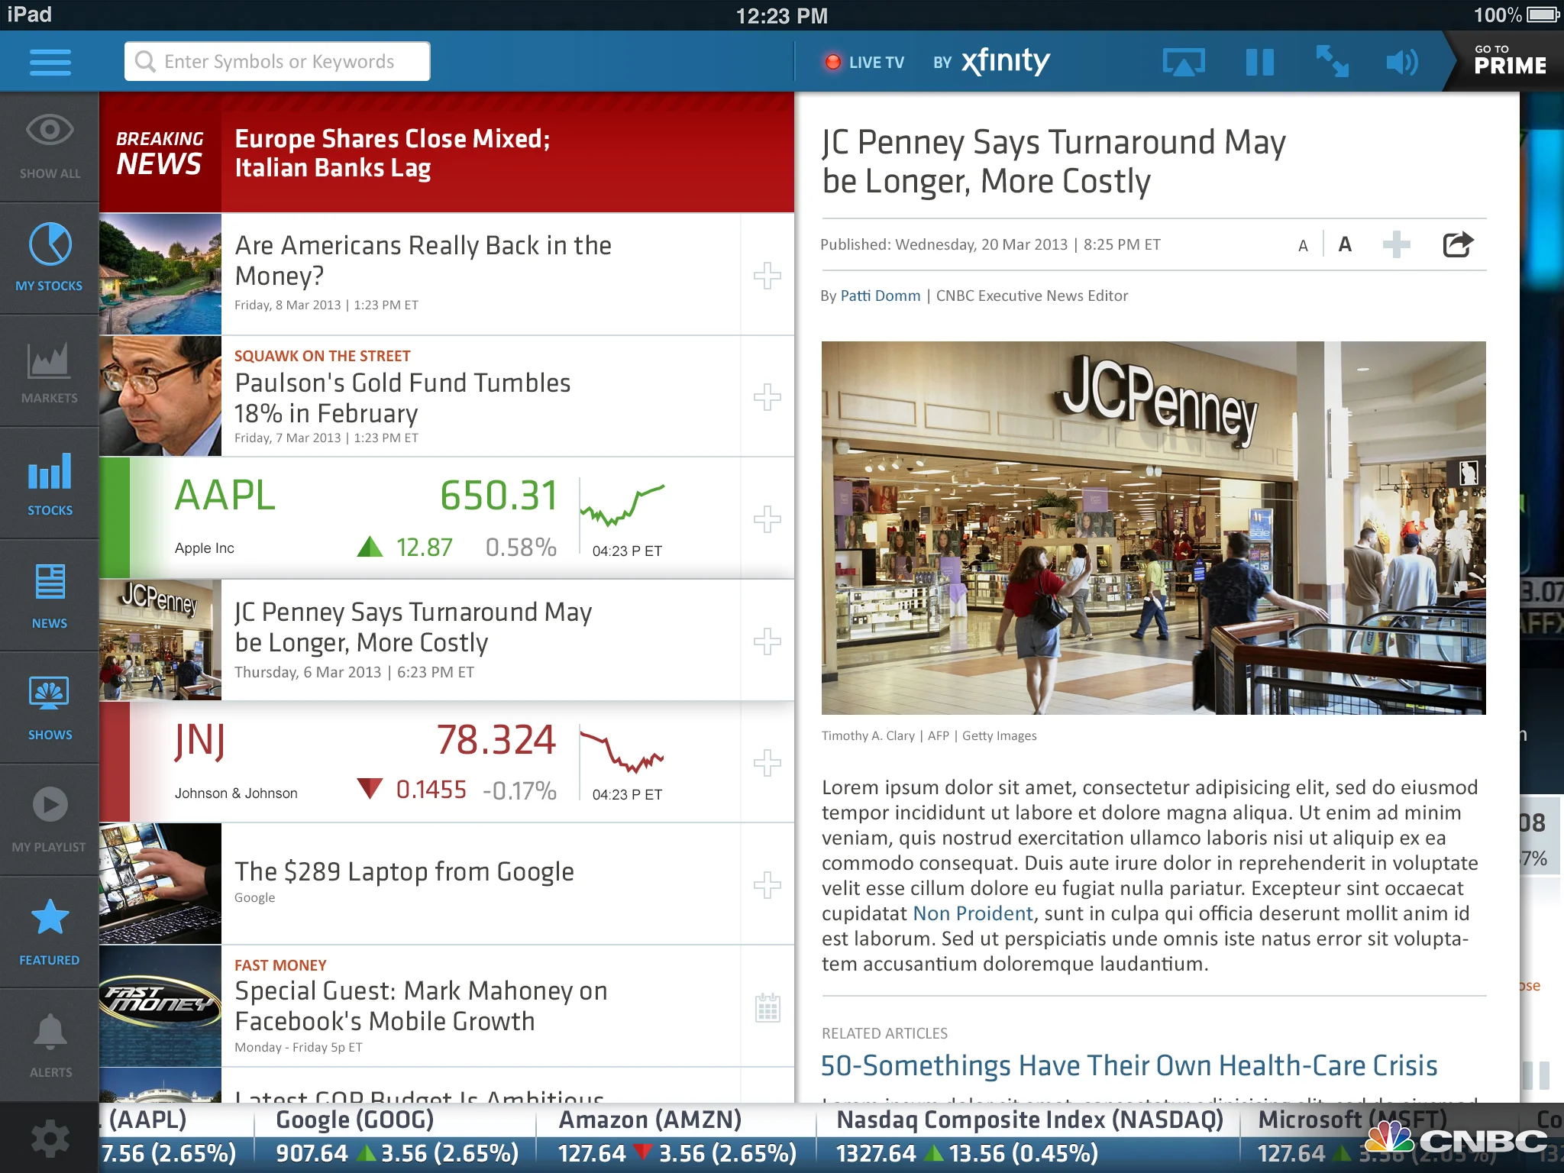The height and width of the screenshot is (1173, 1564).
Task: Open the Stocks tab
Action: click(50, 484)
